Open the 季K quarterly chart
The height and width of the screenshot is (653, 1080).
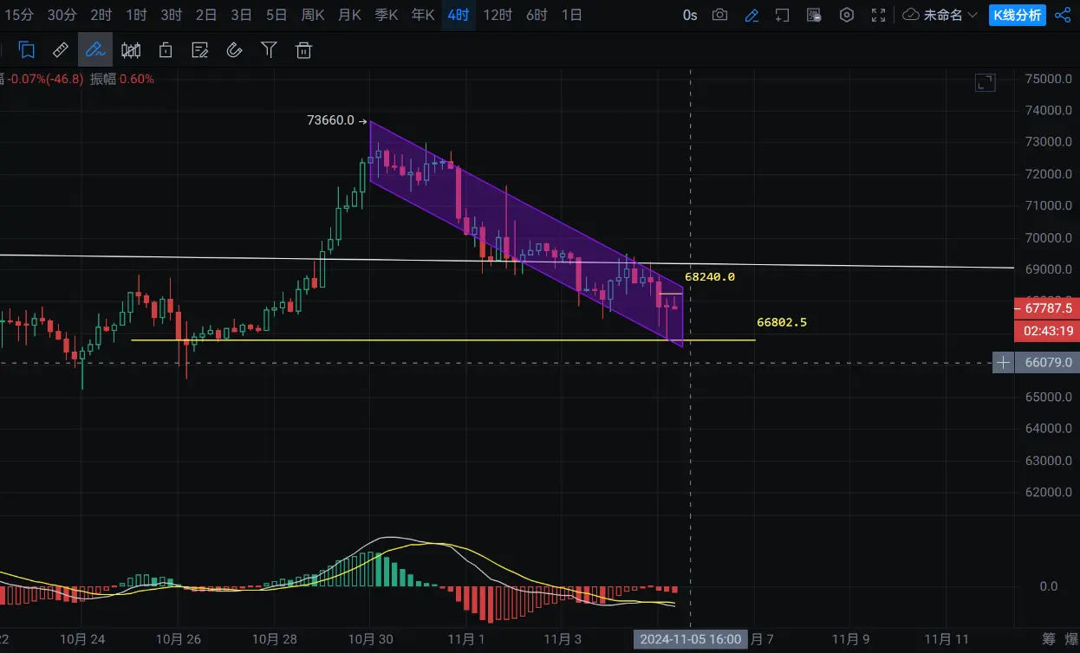(x=387, y=15)
